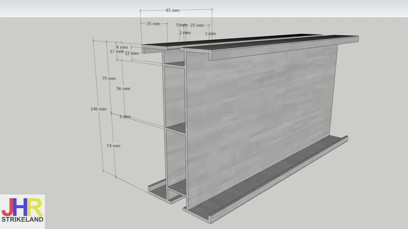Pick the 5 mm dimension label
Image resolution: width=408 pixels, height=229 pixels.
coord(182,25)
